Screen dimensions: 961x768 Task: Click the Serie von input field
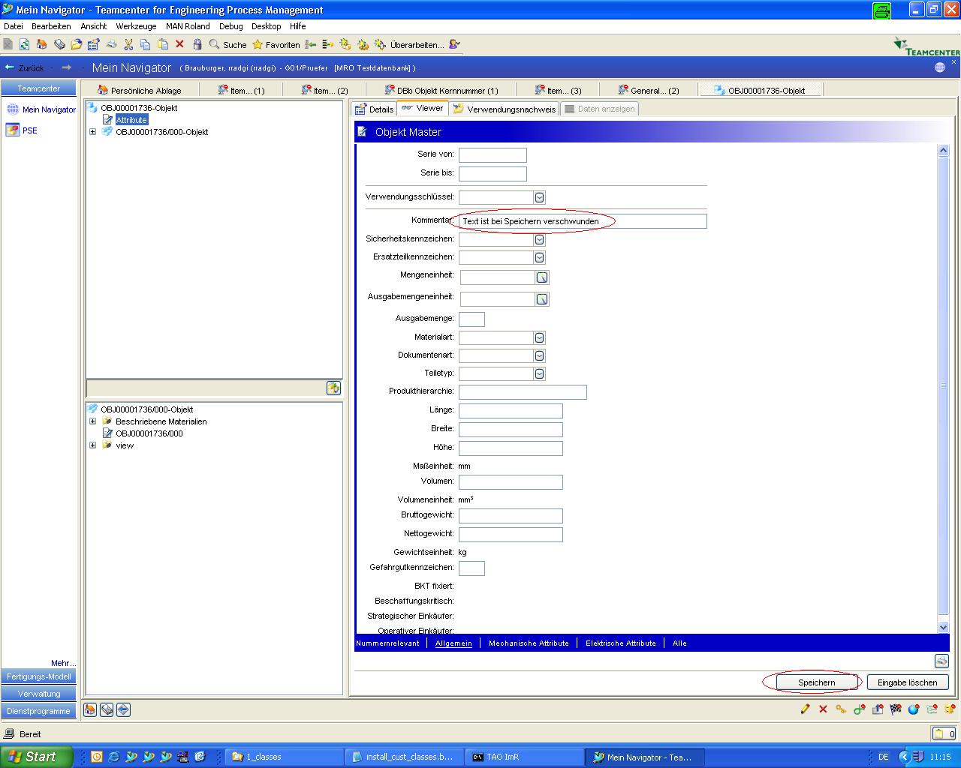tap(493, 155)
